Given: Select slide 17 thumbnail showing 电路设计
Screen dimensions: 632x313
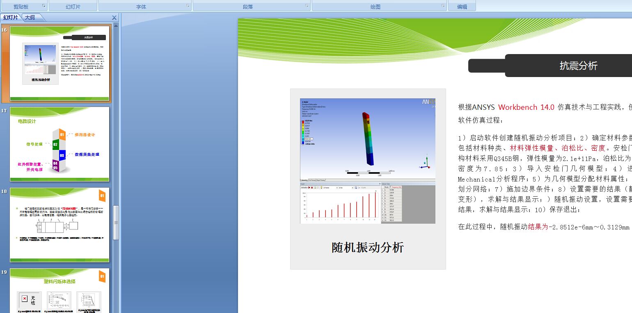Looking at the screenshot, I should click(59, 144).
